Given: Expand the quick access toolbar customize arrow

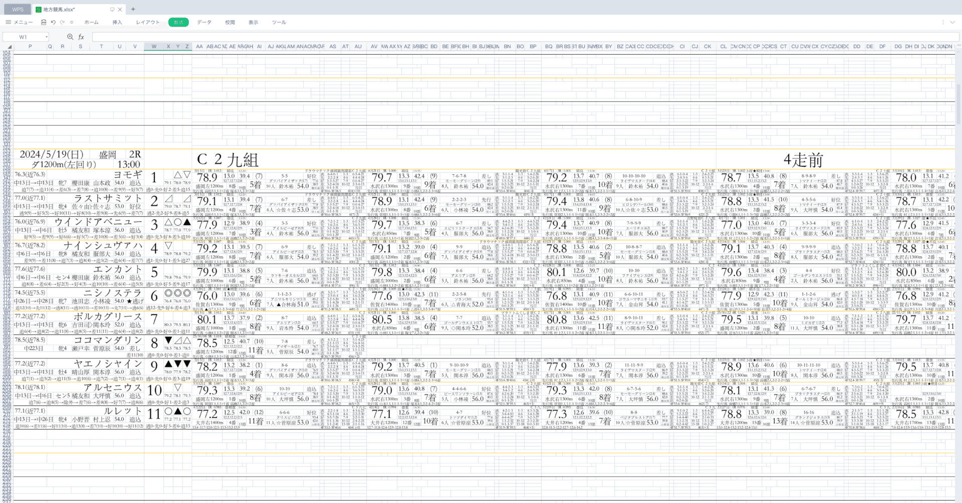Looking at the screenshot, I should click(72, 23).
